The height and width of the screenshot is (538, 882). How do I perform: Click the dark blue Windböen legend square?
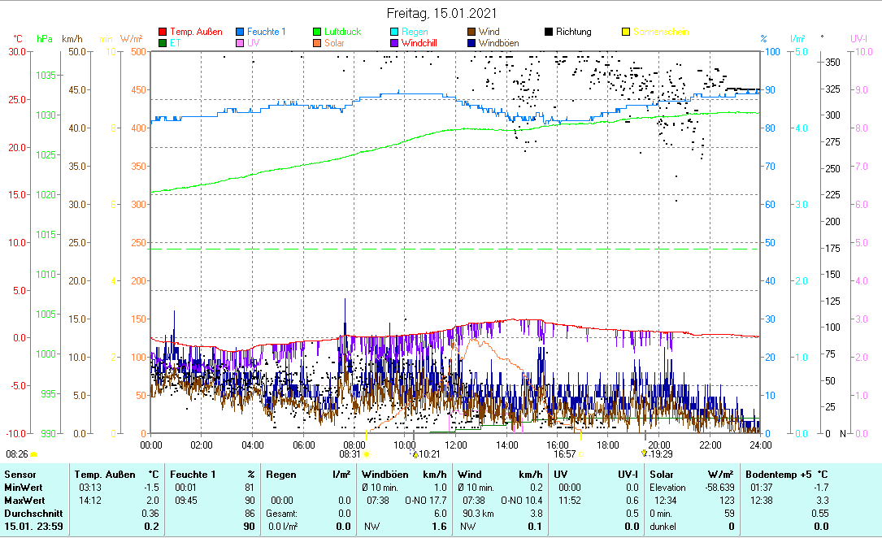pyautogui.click(x=473, y=43)
